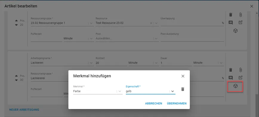This screenshot has width=259, height=117.
Task: Open the comment icon for Pos. 20
Action: click(231, 23)
